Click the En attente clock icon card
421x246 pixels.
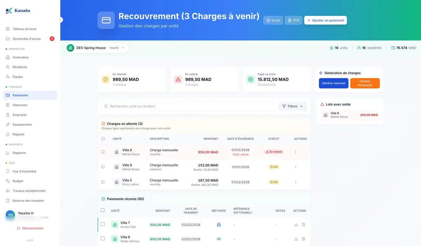pyautogui.click(x=106, y=80)
